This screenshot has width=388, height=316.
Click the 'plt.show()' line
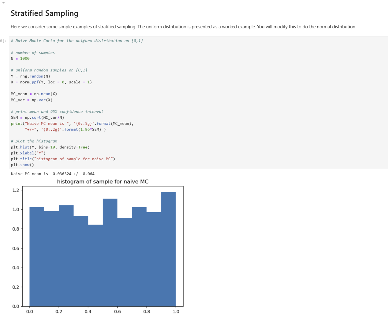[x=22, y=165]
